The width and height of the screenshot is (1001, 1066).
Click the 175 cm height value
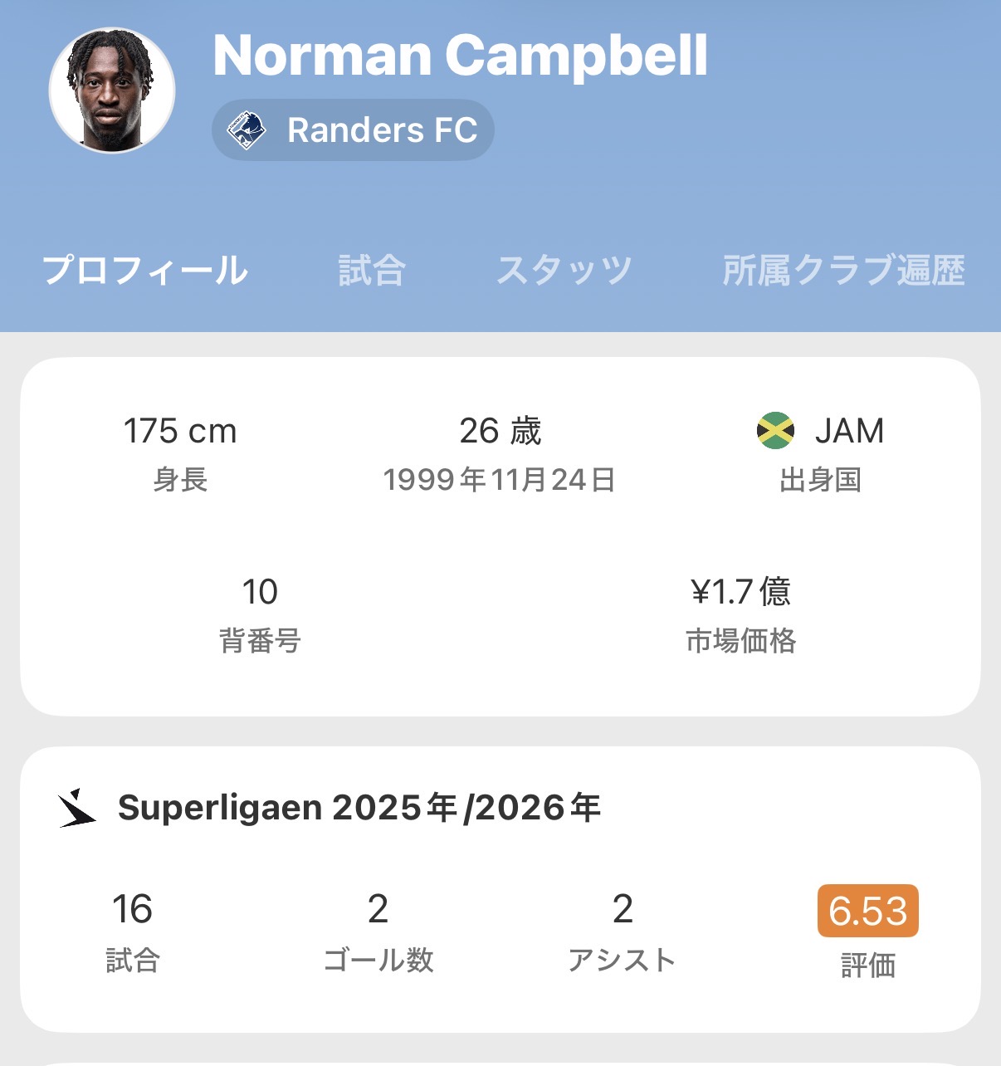pos(180,431)
